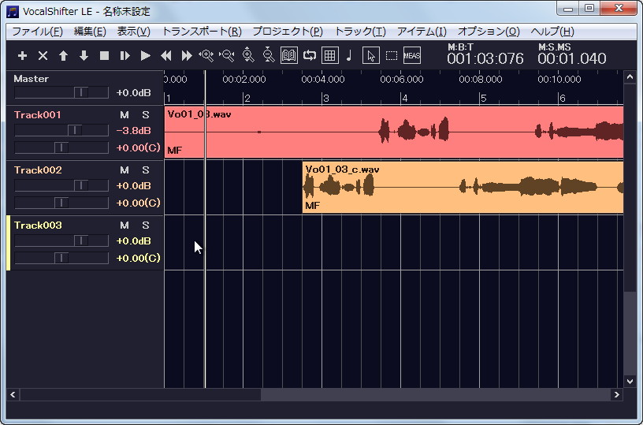Open the ファイル(F) menu
Viewport: 643px width, 425px height.
coord(37,32)
